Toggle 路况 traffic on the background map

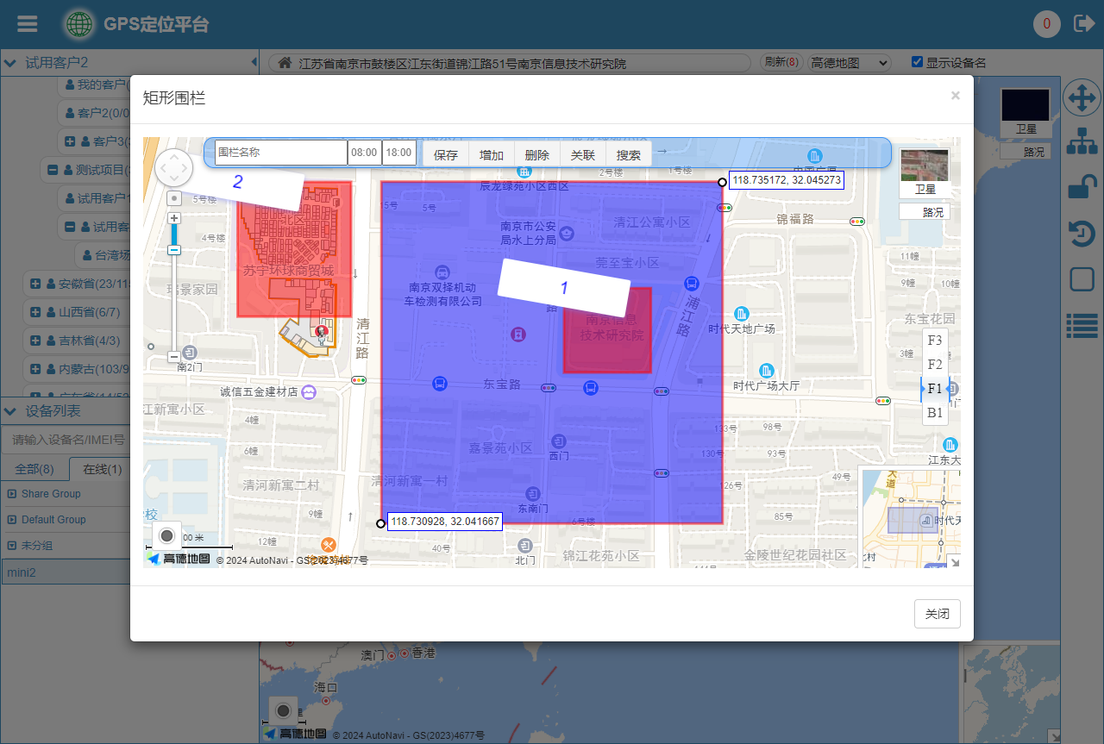1026,151
